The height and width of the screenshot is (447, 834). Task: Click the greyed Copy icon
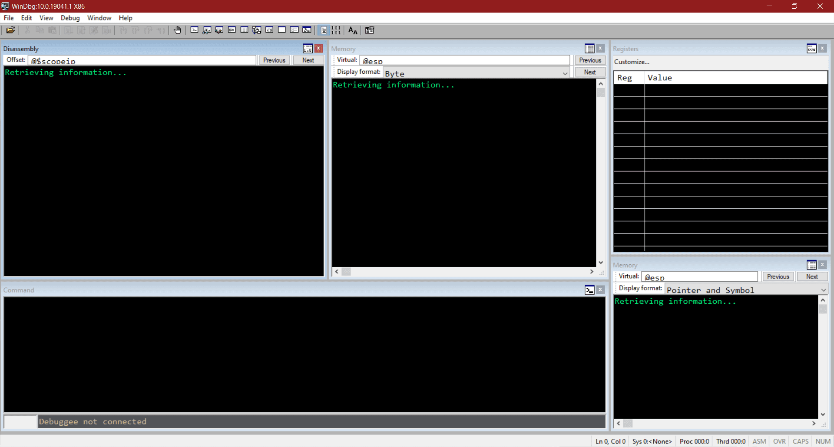40,30
